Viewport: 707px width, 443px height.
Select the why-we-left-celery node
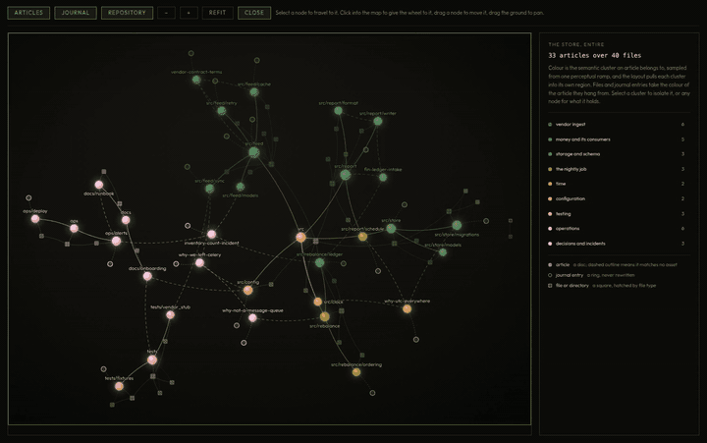click(x=199, y=262)
